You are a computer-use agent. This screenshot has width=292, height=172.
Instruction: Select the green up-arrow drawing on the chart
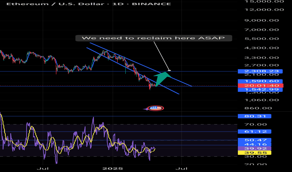(163, 79)
